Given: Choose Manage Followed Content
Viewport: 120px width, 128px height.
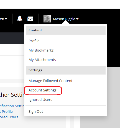Looking at the screenshot, I should (x=50, y=81).
